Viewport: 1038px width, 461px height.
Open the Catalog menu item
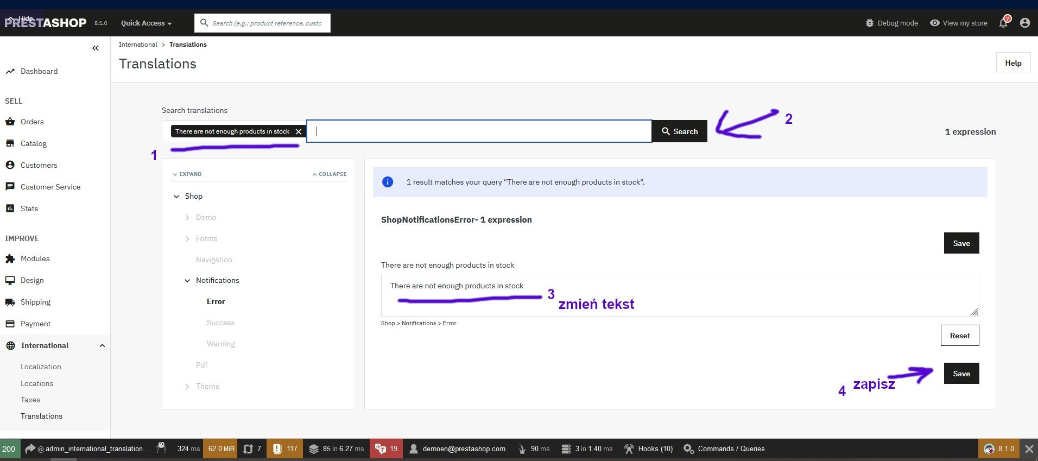(34, 143)
